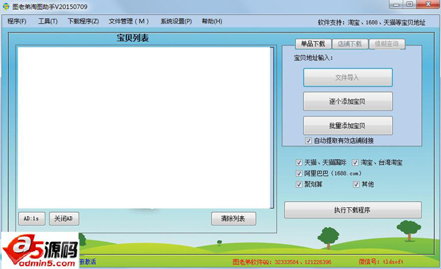The image size is (441, 269).
Task: Open the 下载程序(Z) menu
Action: tap(83, 21)
